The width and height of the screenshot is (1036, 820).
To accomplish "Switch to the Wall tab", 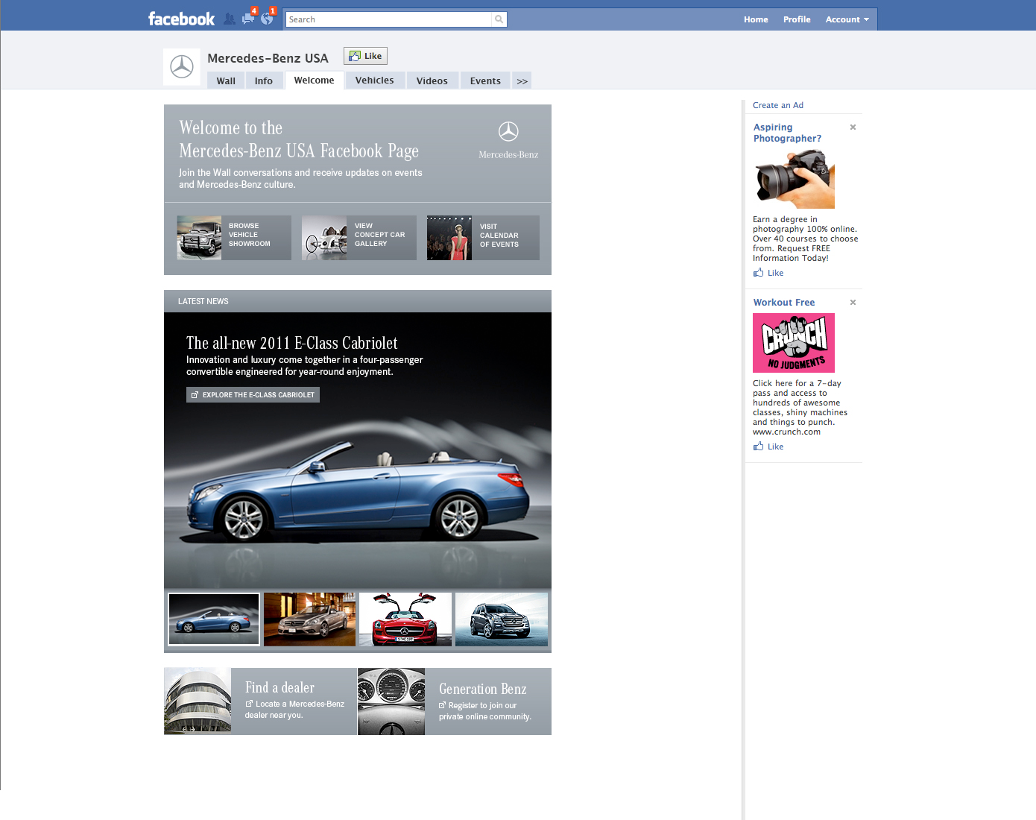I will 226,81.
